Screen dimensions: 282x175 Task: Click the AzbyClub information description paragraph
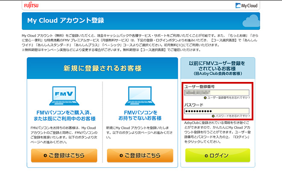[217, 132]
